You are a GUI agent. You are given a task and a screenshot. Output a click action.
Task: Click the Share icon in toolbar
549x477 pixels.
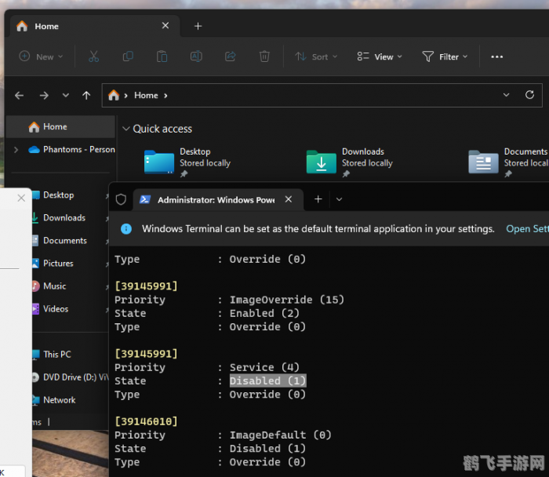coord(231,56)
